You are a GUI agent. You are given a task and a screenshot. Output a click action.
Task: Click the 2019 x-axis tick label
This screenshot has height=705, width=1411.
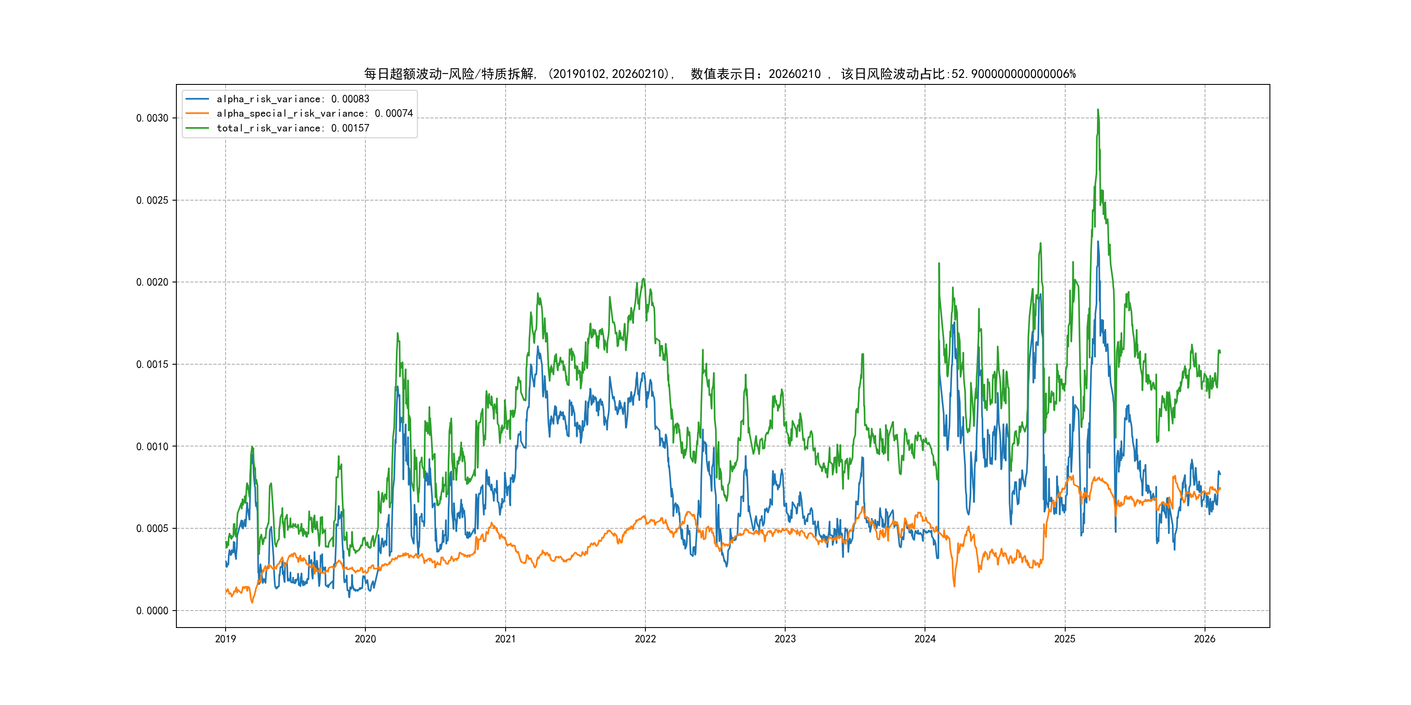[225, 639]
